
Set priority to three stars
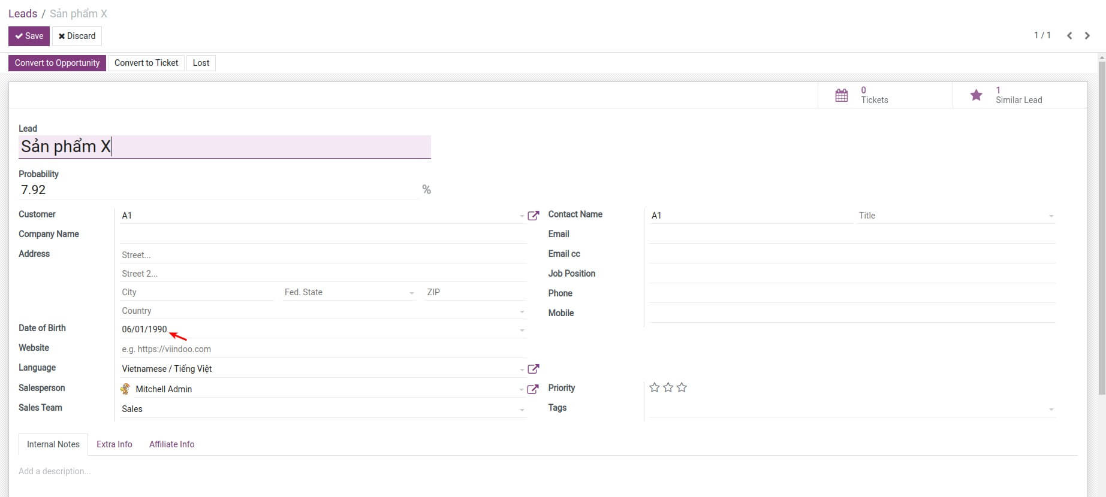coord(682,388)
